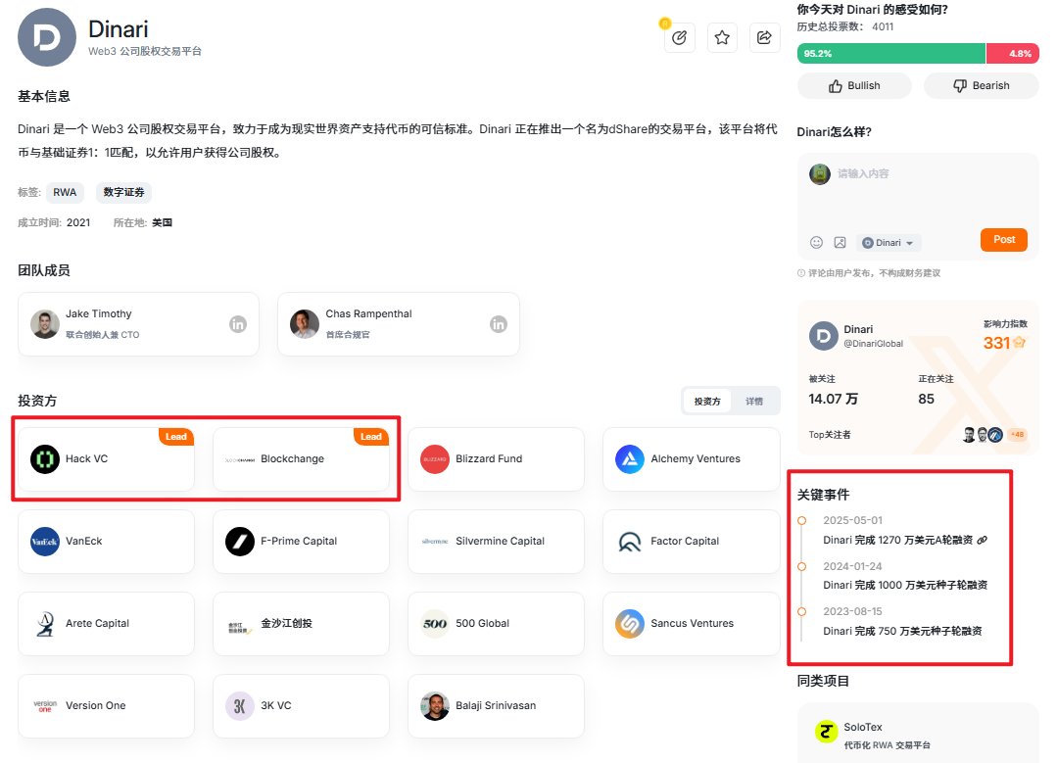The height and width of the screenshot is (763, 1057).
Task: Switch to the 详情 tab
Action: (x=754, y=401)
